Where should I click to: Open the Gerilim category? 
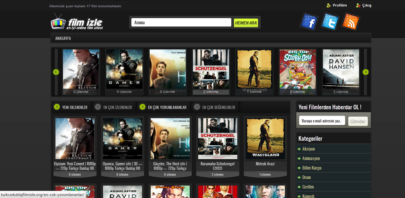tap(308, 187)
